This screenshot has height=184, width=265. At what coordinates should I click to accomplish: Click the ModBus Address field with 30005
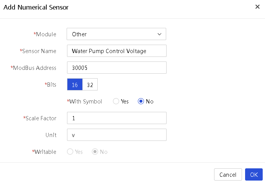point(117,68)
